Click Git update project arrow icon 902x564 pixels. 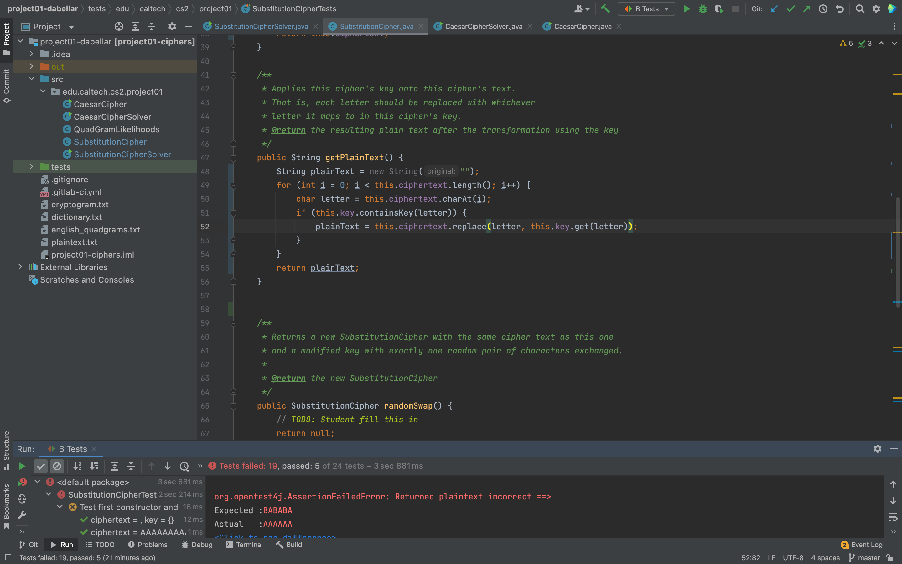pyautogui.click(x=774, y=8)
